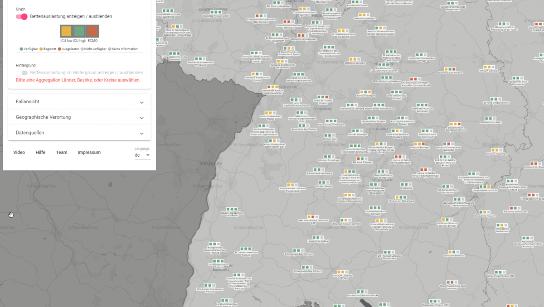Open the Städtisches Klinikum Karlsruhe glyph
Viewport: 544px width, 307px height.
click(272, 86)
